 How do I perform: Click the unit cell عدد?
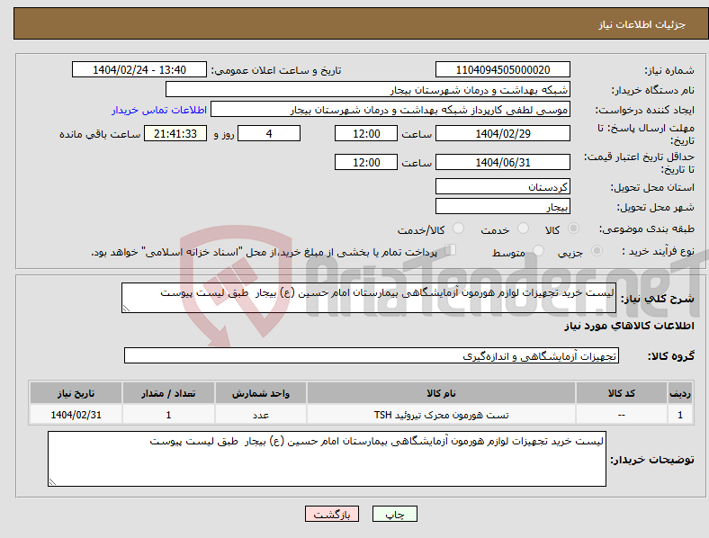click(x=261, y=415)
